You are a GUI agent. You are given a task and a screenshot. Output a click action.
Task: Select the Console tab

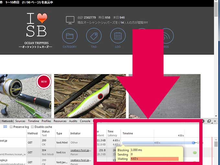[x=85, y=121]
